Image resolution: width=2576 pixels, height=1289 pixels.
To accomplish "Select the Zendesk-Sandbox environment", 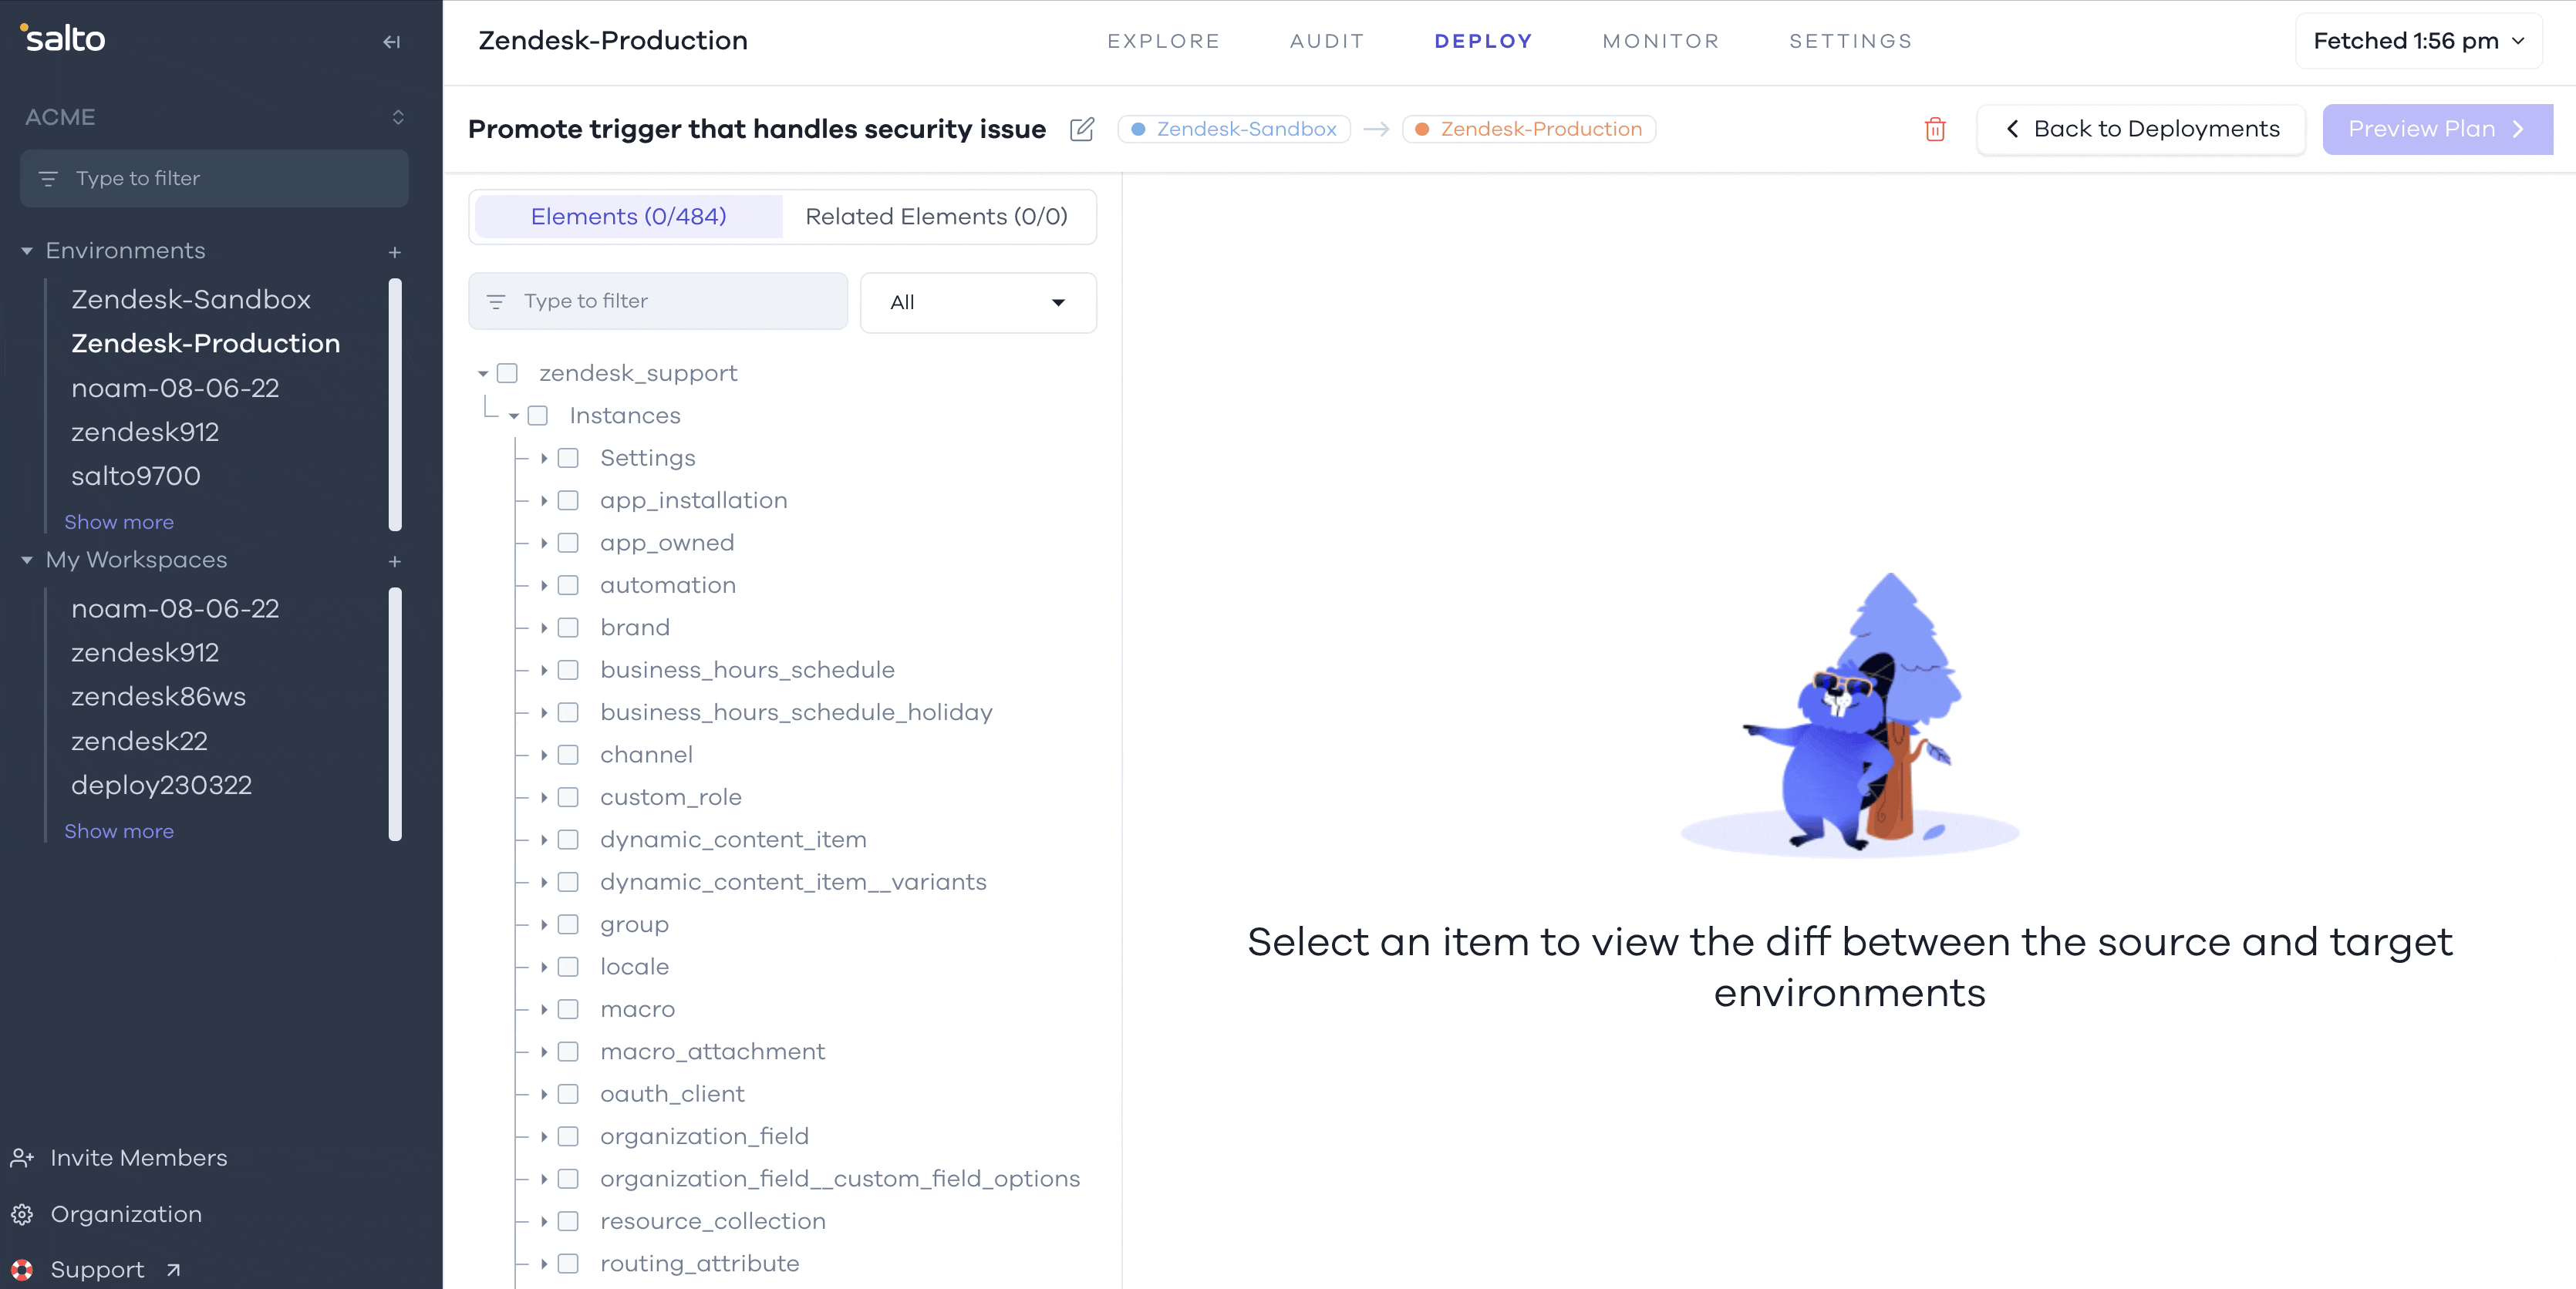I will tap(191, 299).
